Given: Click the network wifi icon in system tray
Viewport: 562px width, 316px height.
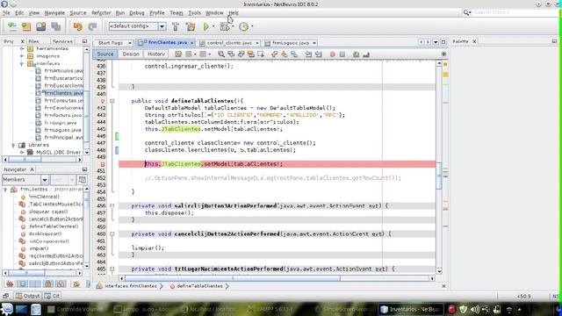Looking at the screenshot, I should [509, 309].
